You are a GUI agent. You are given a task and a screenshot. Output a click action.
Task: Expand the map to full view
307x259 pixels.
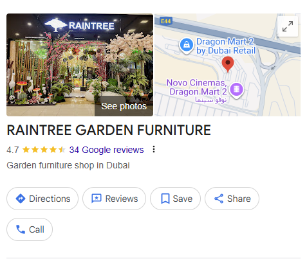[288, 26]
